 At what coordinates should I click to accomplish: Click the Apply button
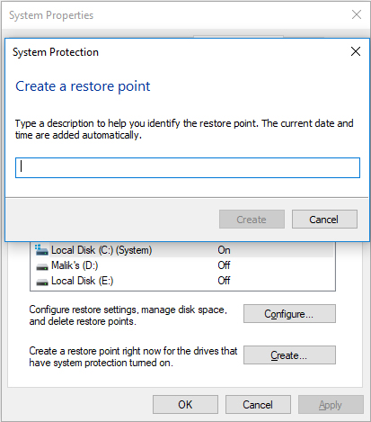click(x=331, y=405)
